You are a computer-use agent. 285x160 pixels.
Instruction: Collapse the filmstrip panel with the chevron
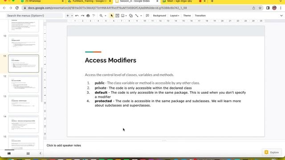(x=41, y=153)
